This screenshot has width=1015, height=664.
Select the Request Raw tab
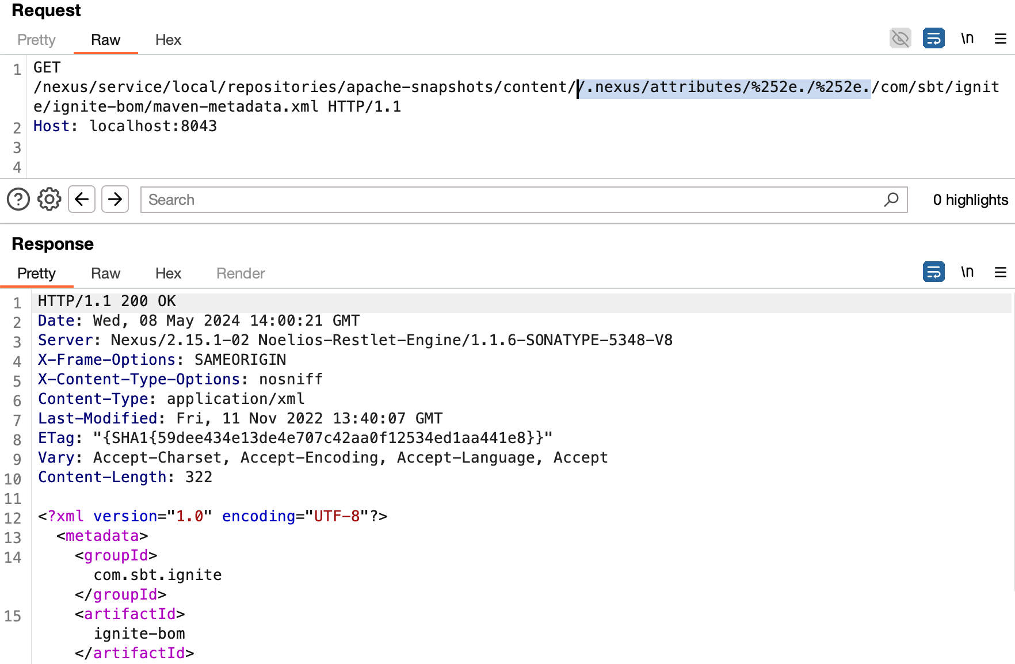tap(105, 40)
